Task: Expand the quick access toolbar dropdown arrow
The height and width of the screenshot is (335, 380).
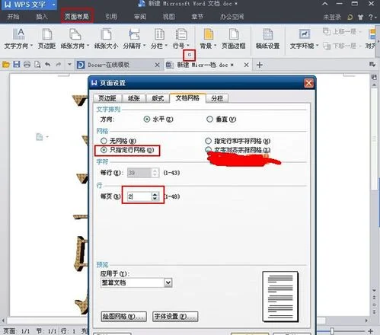Action: pyautogui.click(x=69, y=65)
